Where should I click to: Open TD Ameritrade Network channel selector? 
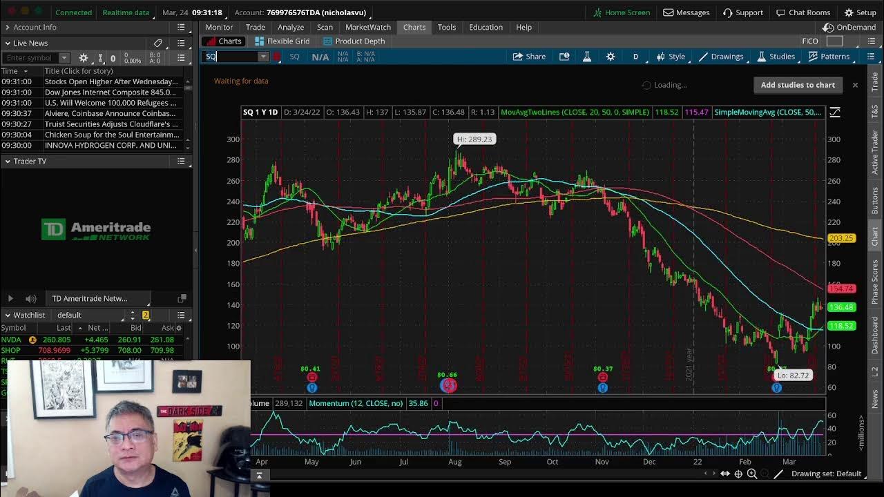(x=99, y=298)
